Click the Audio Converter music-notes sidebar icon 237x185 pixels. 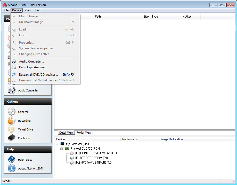12,90
